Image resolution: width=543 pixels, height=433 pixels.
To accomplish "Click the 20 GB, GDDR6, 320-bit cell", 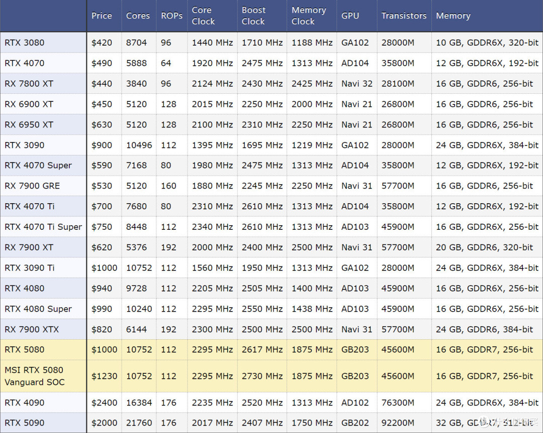I will click(x=484, y=247).
